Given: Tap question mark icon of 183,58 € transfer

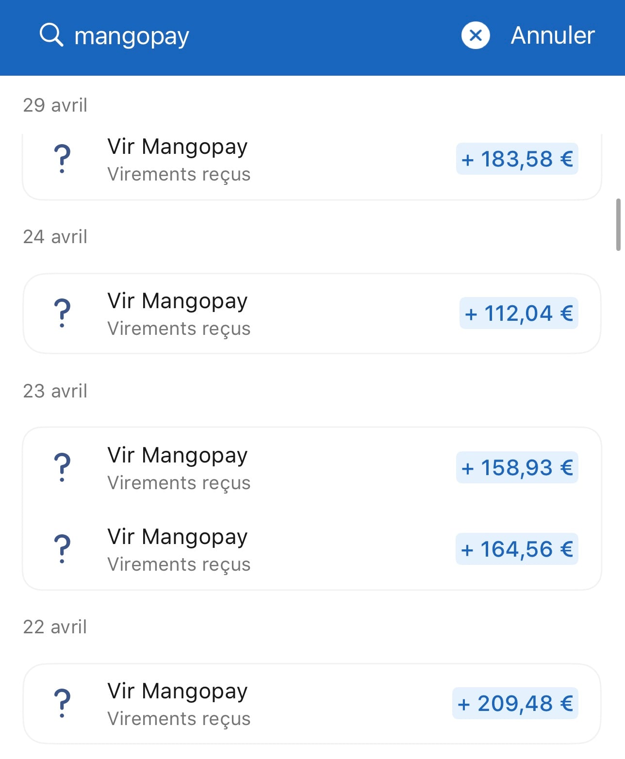Looking at the screenshot, I should (62, 159).
